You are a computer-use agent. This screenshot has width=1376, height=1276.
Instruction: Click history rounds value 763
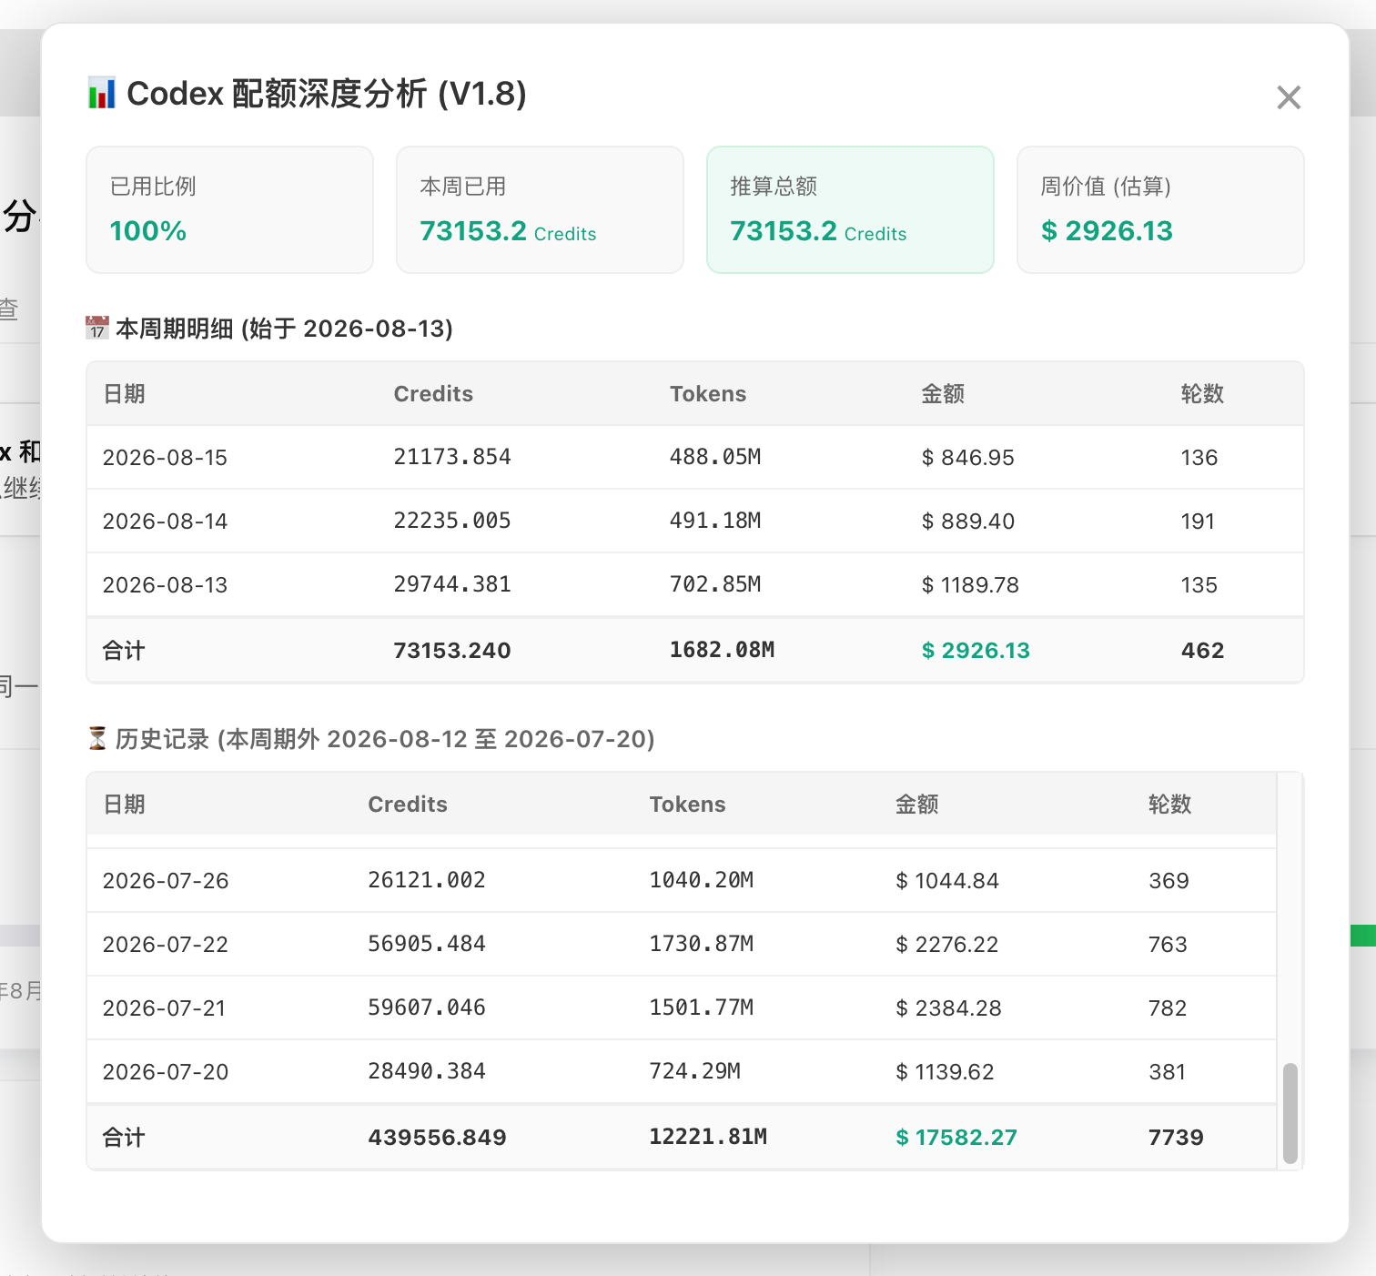coord(1168,945)
